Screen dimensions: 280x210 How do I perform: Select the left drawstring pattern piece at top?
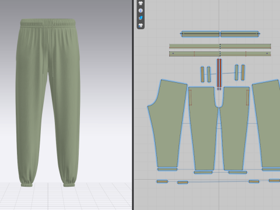coord(200,34)
